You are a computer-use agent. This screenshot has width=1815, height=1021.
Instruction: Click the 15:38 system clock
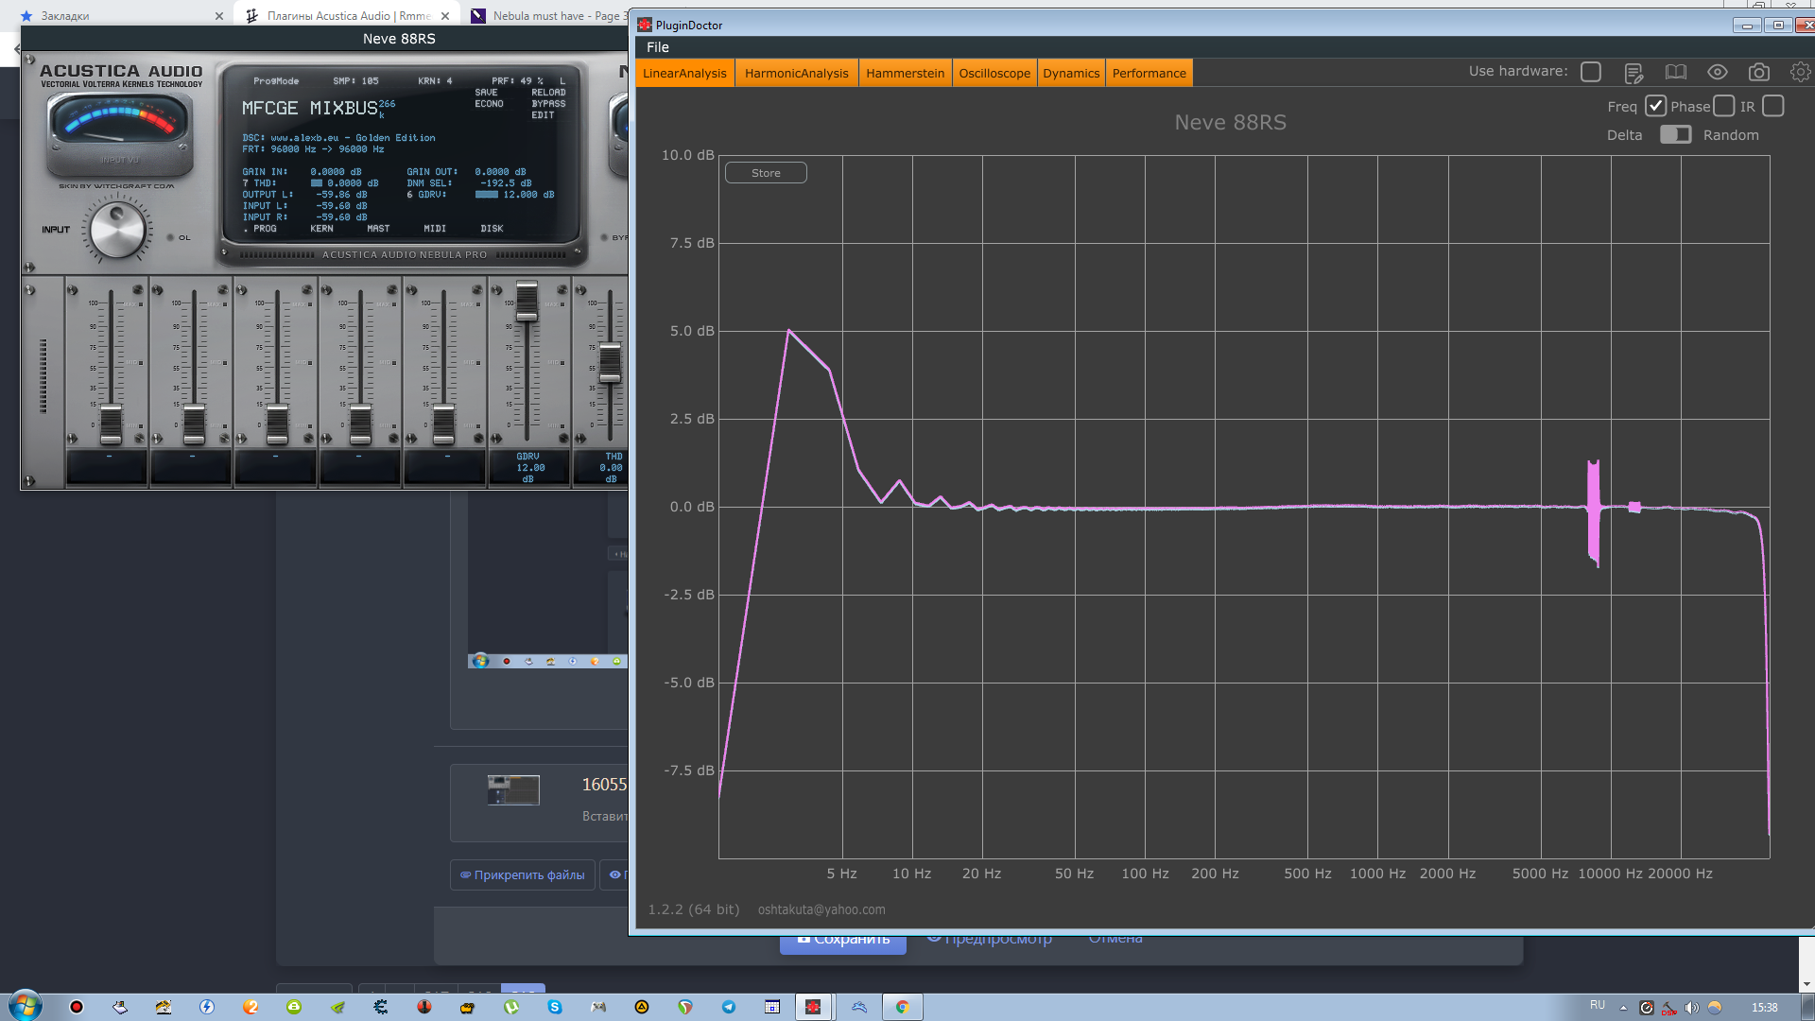pos(1764,1008)
